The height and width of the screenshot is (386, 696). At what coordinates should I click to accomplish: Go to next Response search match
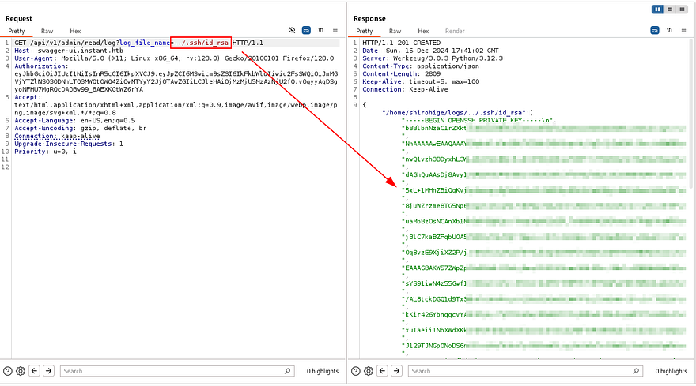pos(397,370)
